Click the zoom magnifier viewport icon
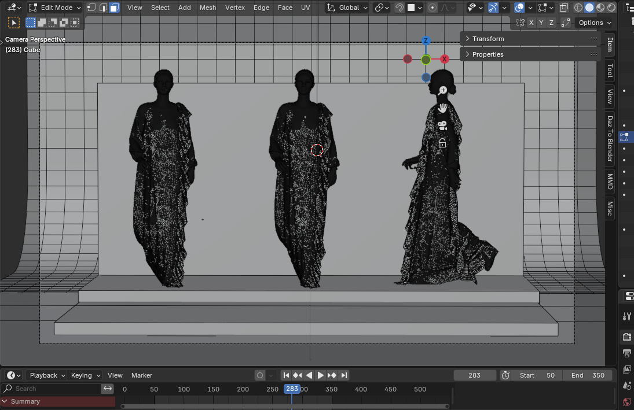The height and width of the screenshot is (410, 634). (443, 90)
